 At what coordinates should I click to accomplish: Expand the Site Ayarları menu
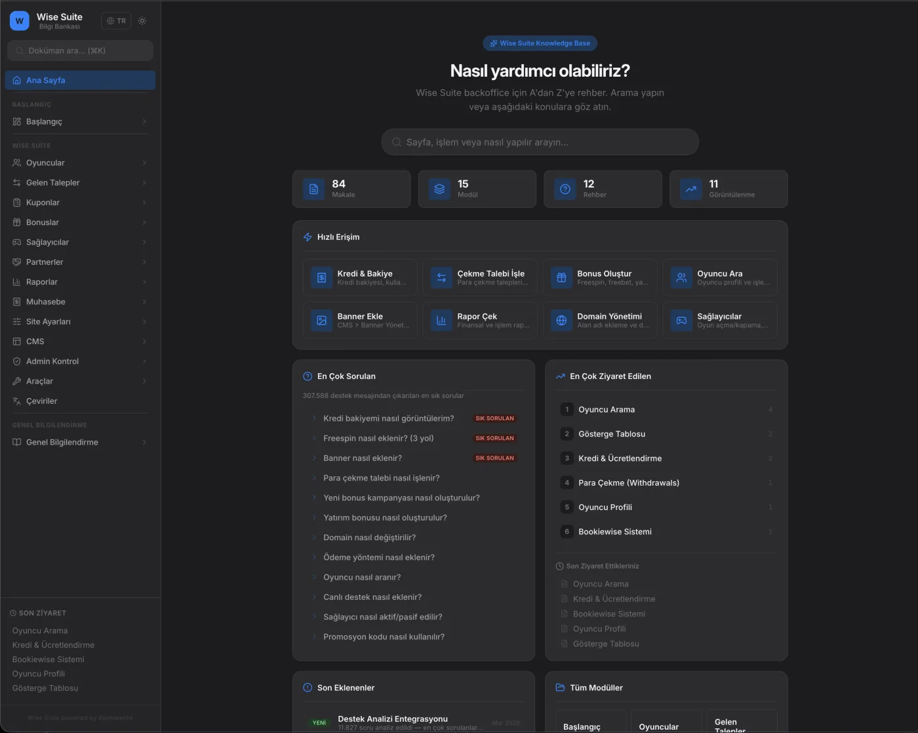pyautogui.click(x=47, y=321)
